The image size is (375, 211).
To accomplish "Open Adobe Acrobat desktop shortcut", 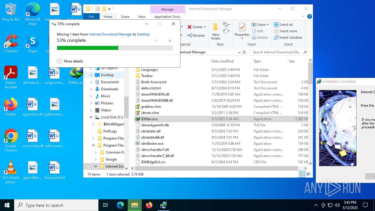I will click(x=11, y=77).
